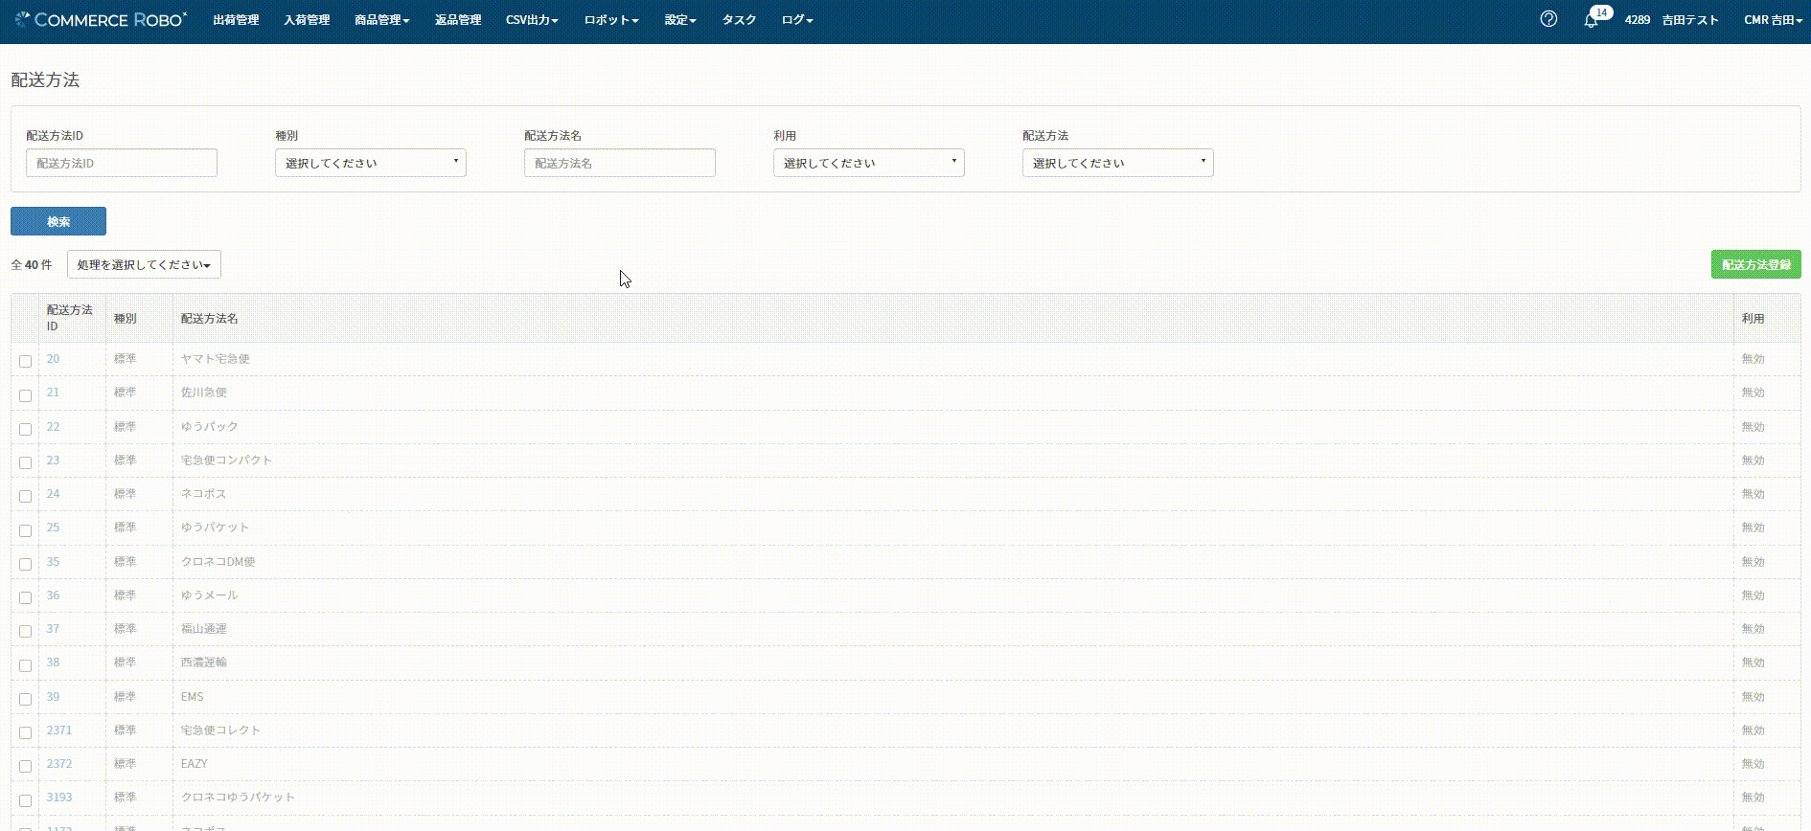Focus the 配送方法ID input field

click(x=122, y=163)
